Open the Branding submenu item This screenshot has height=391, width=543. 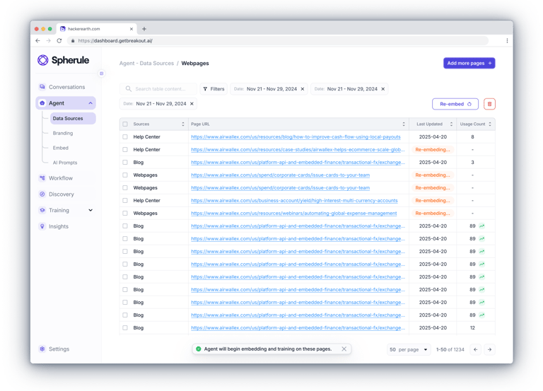point(63,133)
